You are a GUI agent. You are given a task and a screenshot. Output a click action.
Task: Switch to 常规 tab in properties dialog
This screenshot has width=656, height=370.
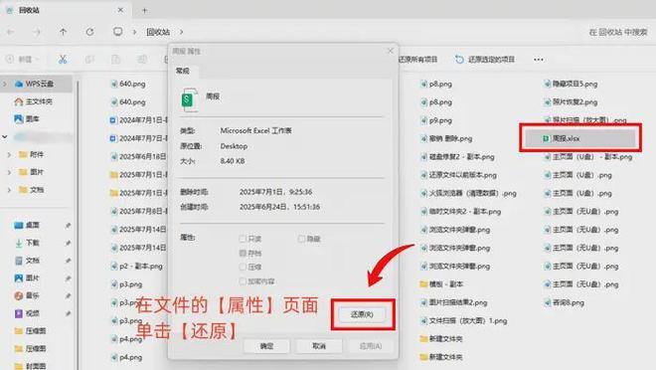pos(183,71)
